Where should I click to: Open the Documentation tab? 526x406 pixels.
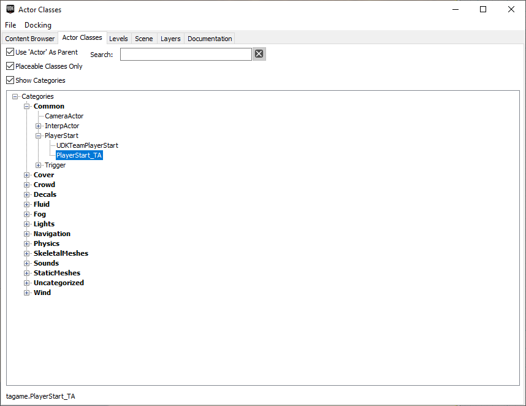(209, 38)
